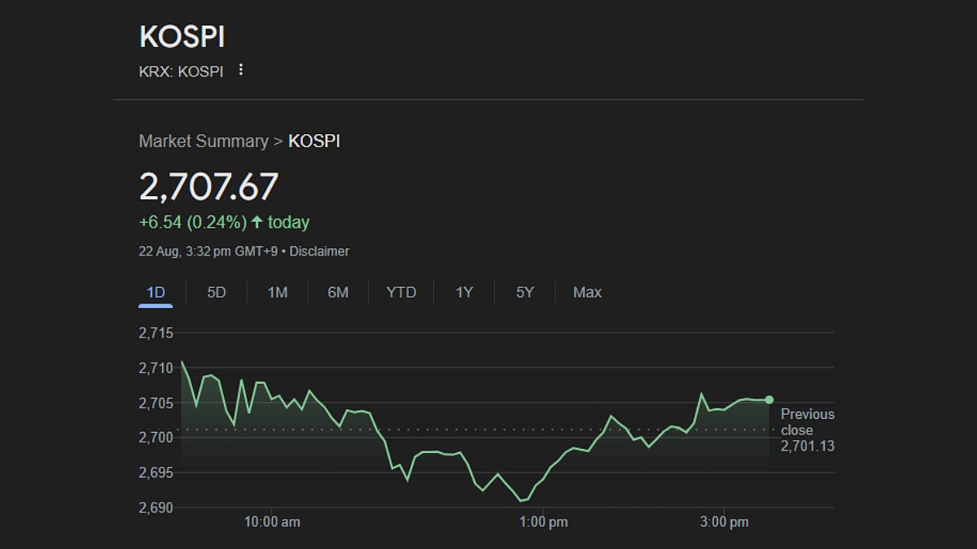Click the KOSPI breadcrumb text
This screenshot has height=549, width=977.
coord(314,142)
